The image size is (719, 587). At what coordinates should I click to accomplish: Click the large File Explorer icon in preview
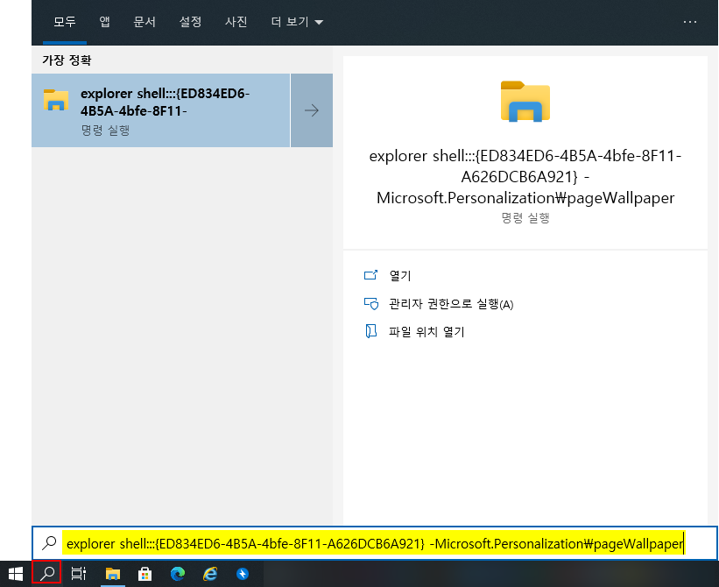click(x=525, y=102)
